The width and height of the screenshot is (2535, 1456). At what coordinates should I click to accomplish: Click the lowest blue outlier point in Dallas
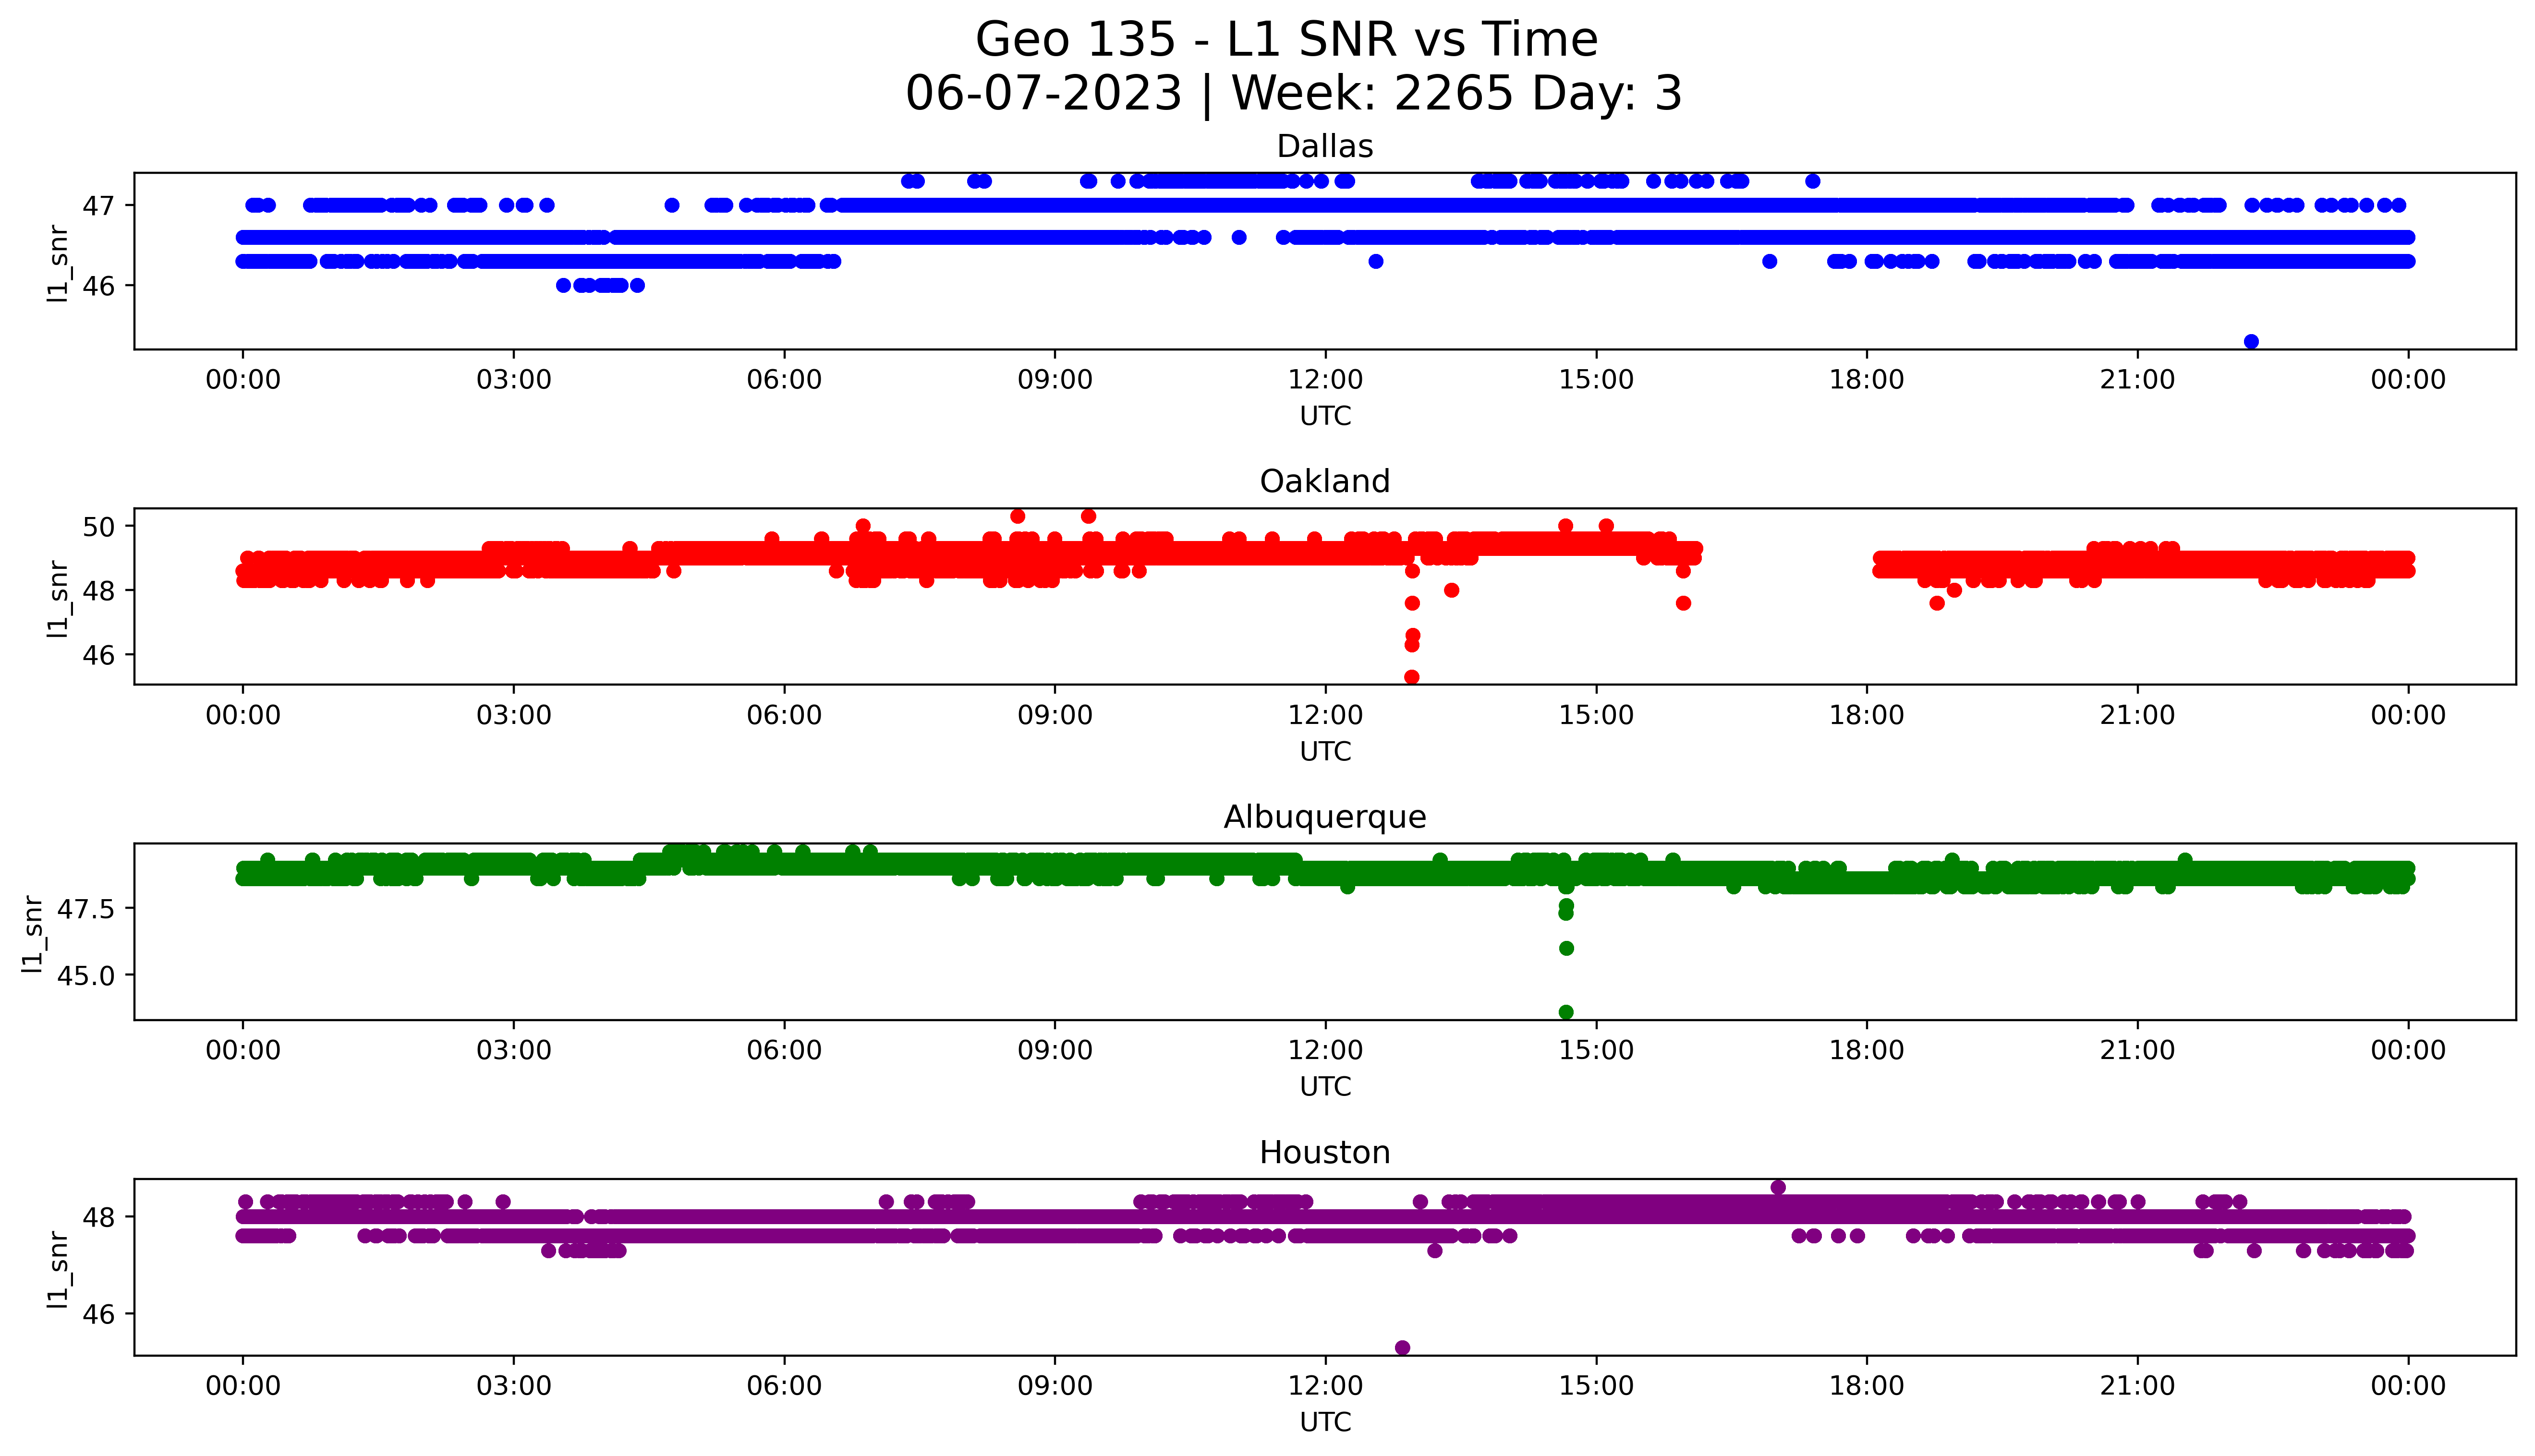(x=2251, y=342)
